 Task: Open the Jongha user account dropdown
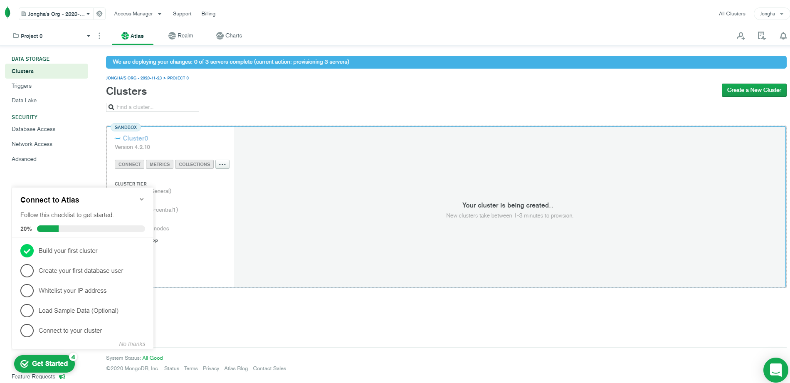point(771,14)
